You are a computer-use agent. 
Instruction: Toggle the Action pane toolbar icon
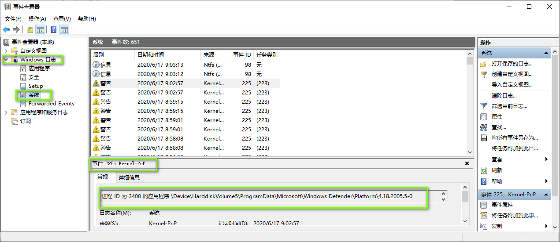[64, 29]
